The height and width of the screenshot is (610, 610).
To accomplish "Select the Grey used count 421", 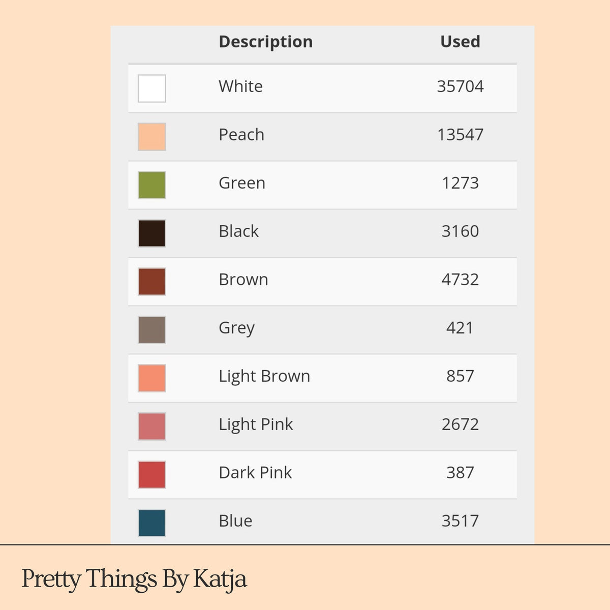I will 460,328.
